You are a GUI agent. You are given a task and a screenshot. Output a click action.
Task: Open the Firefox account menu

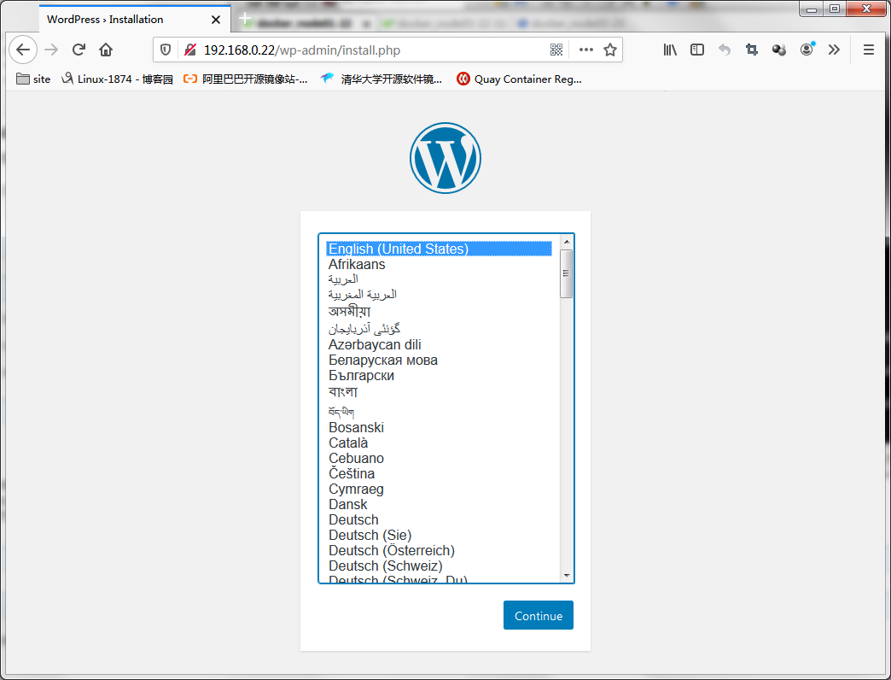pos(807,50)
